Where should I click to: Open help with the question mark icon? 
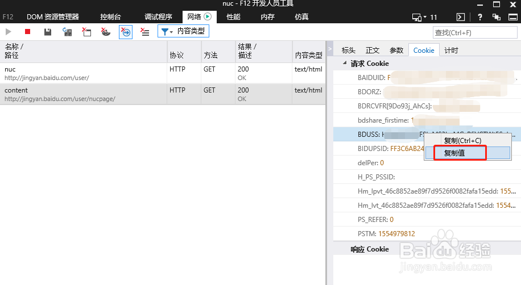480,17
